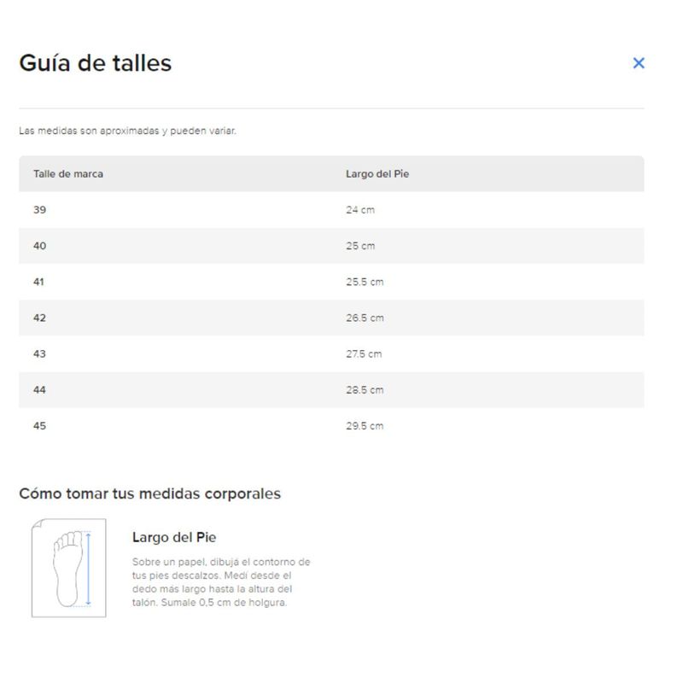This screenshot has width=683, height=683.
Task: Select size 45 in the table
Action: 39,426
